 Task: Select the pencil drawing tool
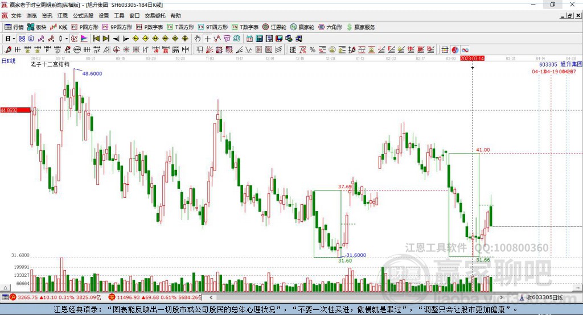click(8, 50)
